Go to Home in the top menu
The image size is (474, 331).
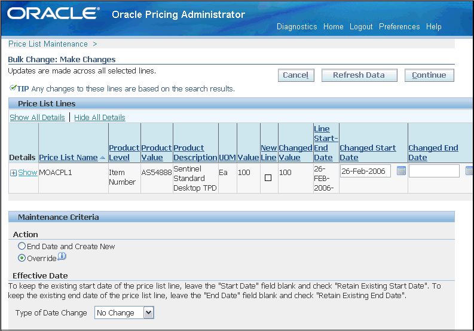click(x=334, y=27)
